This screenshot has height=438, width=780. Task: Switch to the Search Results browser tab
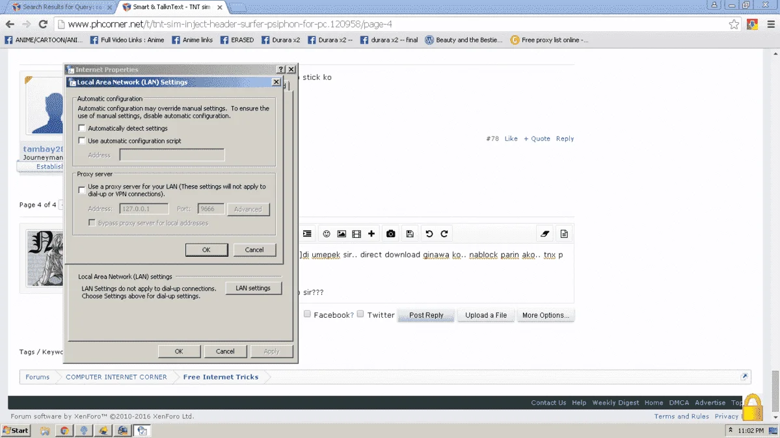(62, 7)
